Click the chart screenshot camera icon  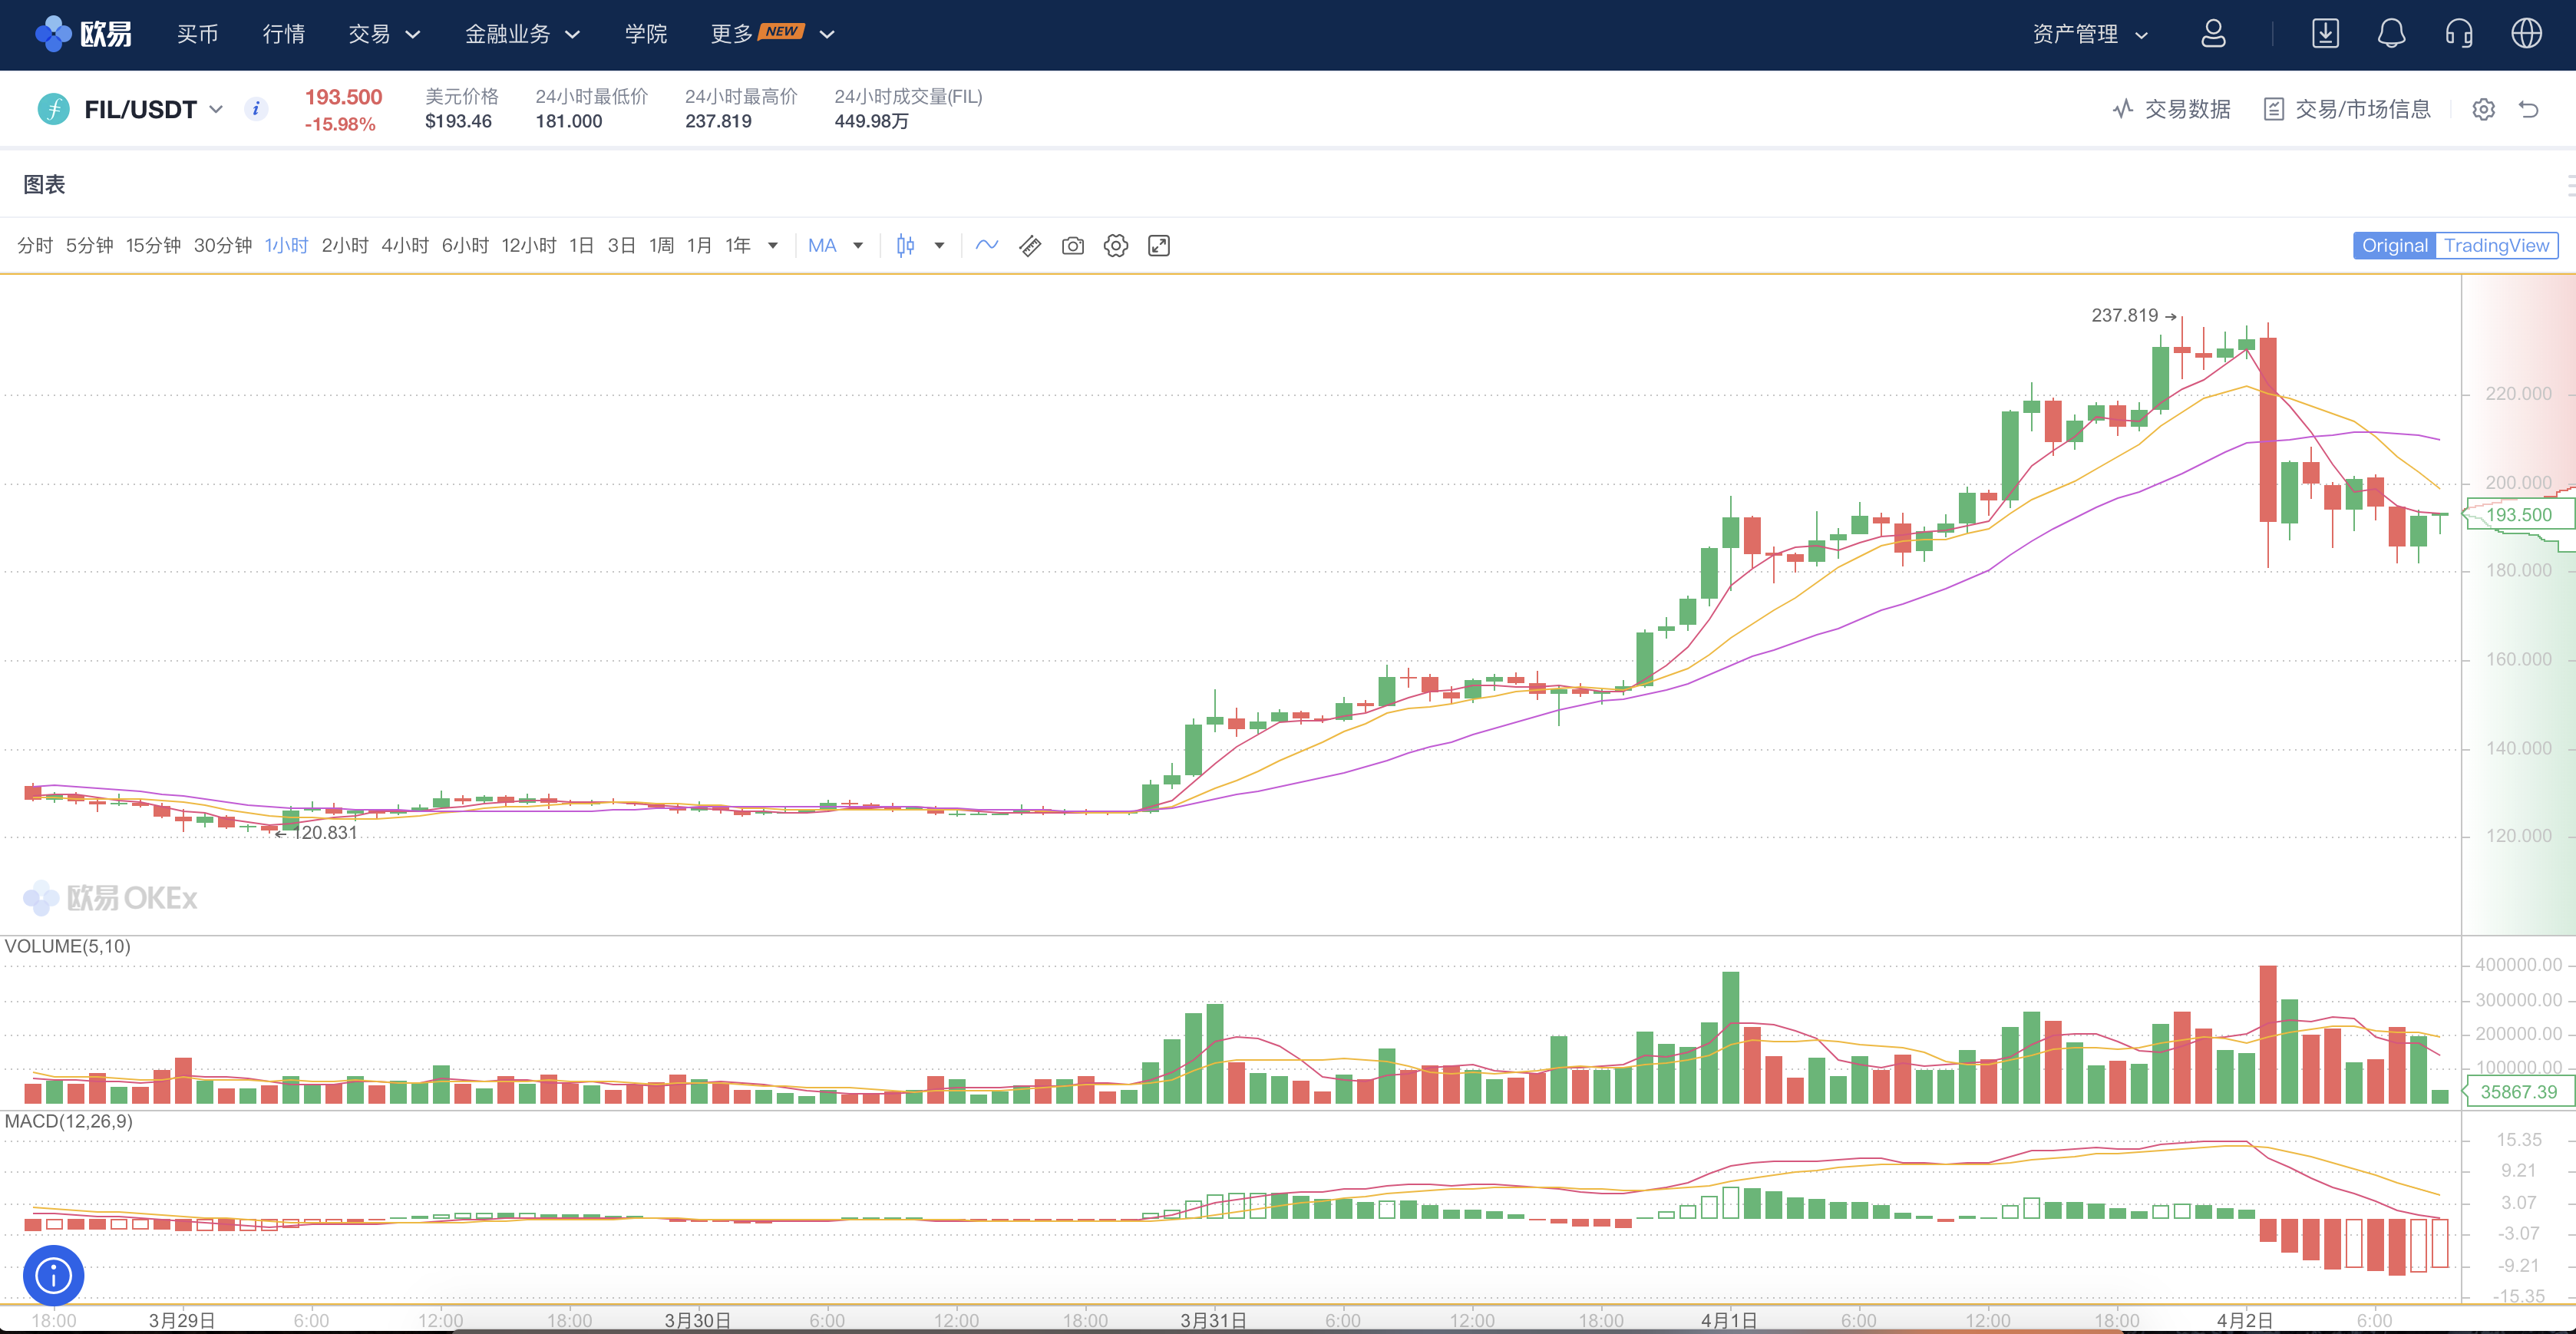coord(1072,246)
